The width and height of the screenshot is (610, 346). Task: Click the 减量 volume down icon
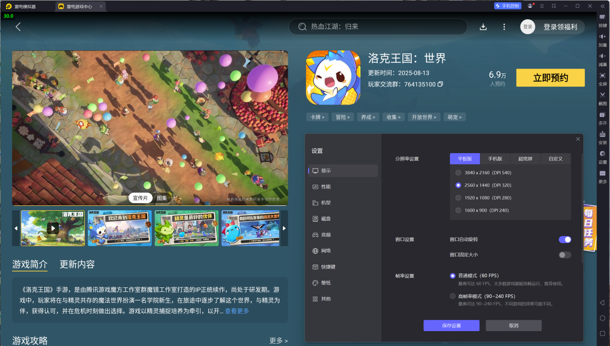[602, 60]
